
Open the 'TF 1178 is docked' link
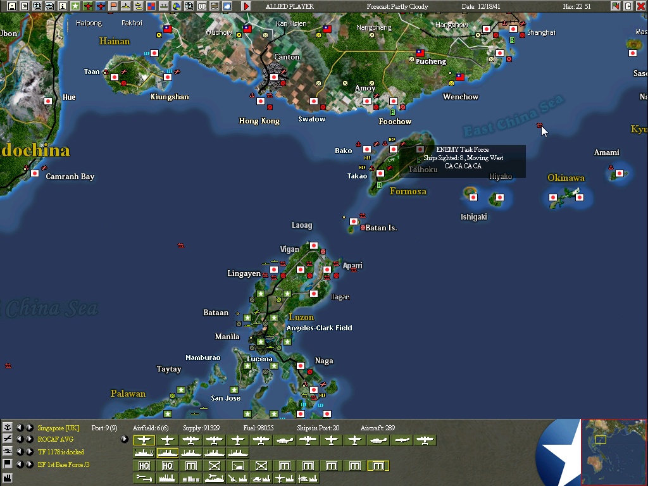(x=61, y=452)
